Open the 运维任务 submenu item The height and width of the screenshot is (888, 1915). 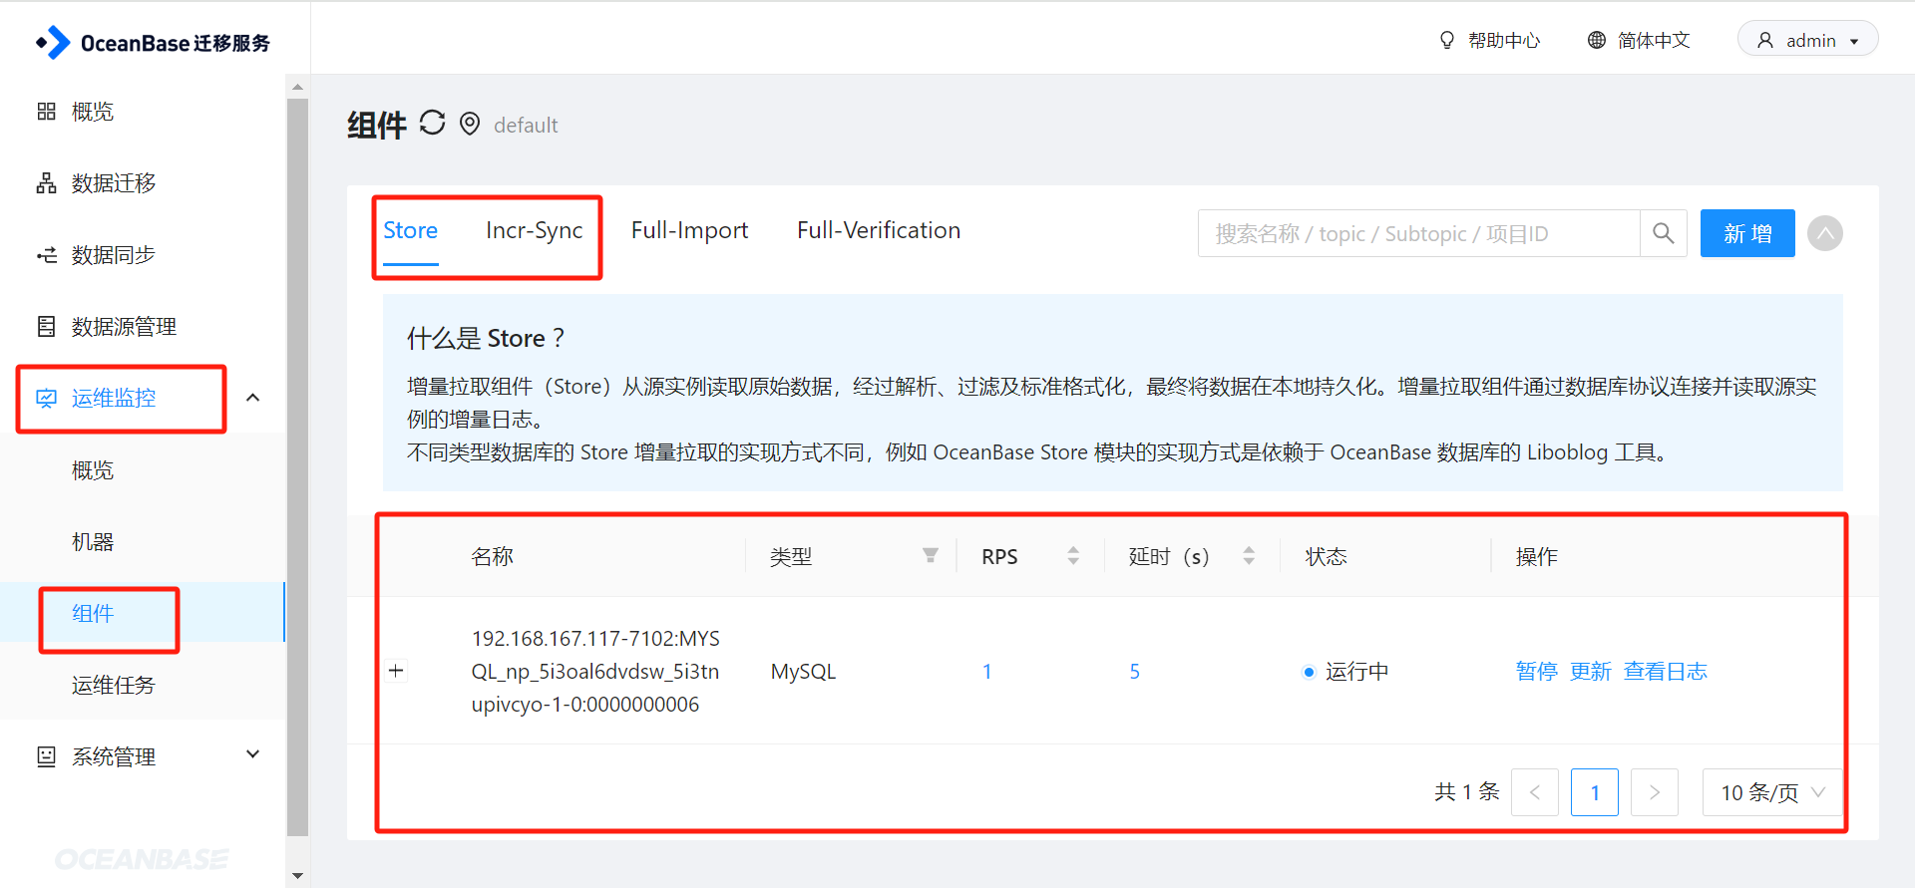pyautogui.click(x=113, y=686)
